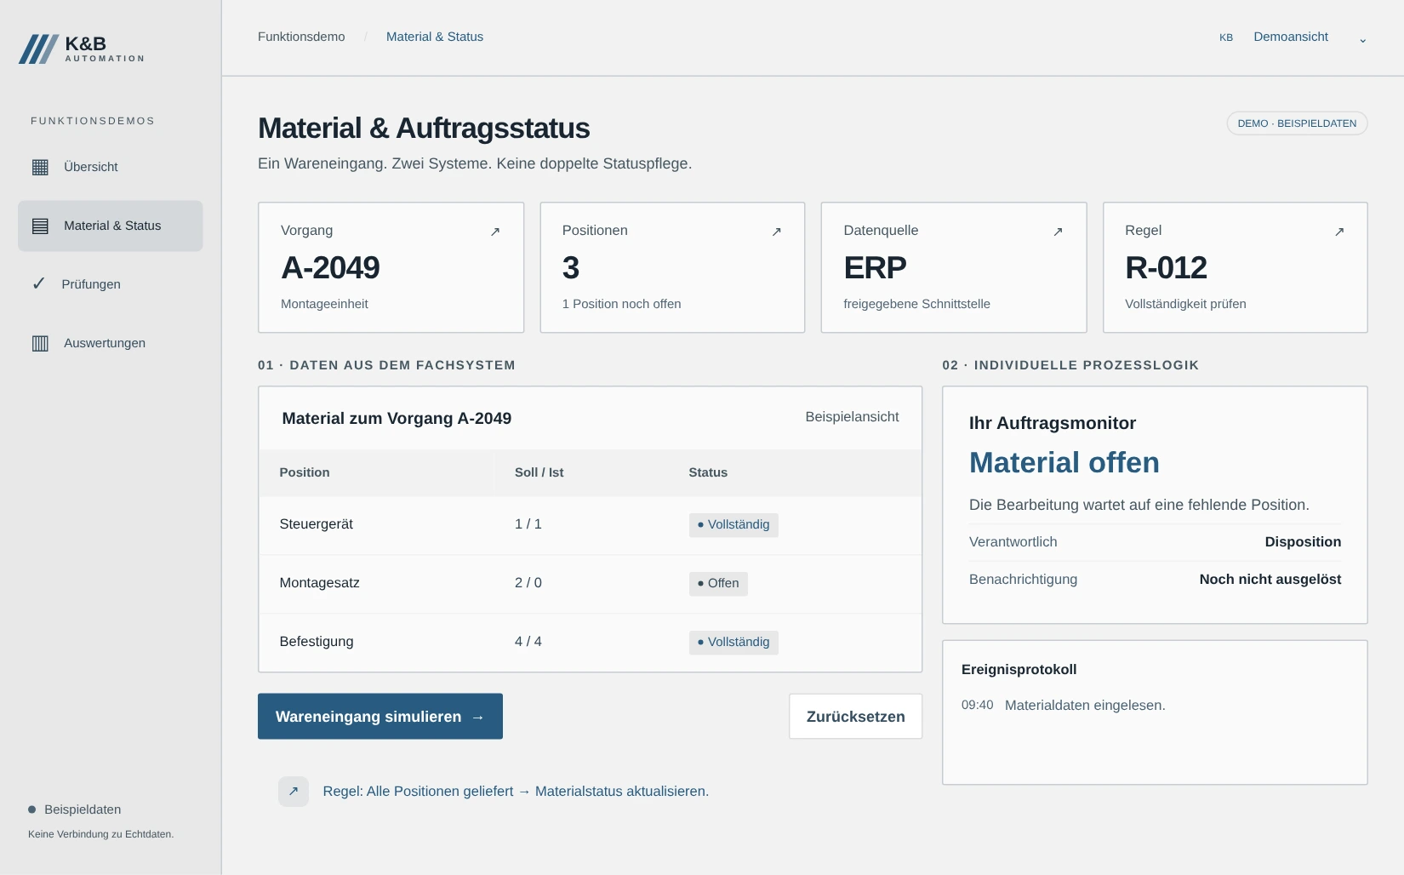Click the K&B Automation logo
The image size is (1404, 875).
coord(82,49)
